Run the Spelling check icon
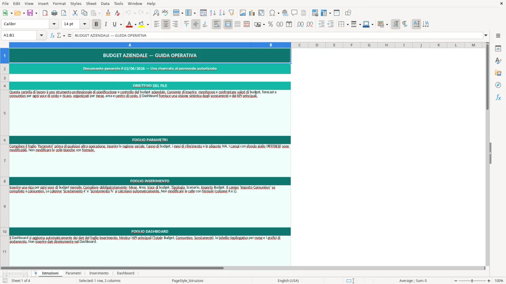 [165, 13]
